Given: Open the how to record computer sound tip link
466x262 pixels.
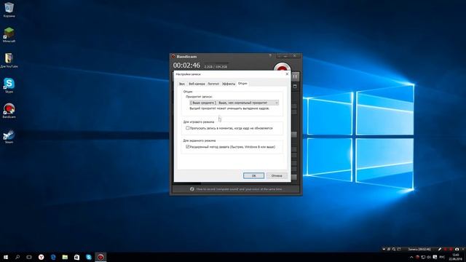Looking at the screenshot, I should click(x=239, y=189).
